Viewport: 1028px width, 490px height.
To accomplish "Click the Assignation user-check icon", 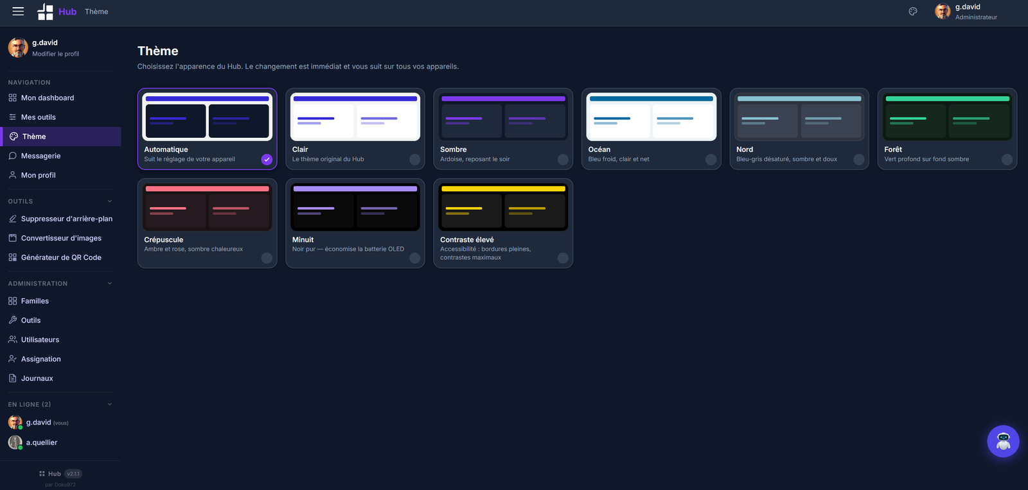I will click(x=13, y=359).
